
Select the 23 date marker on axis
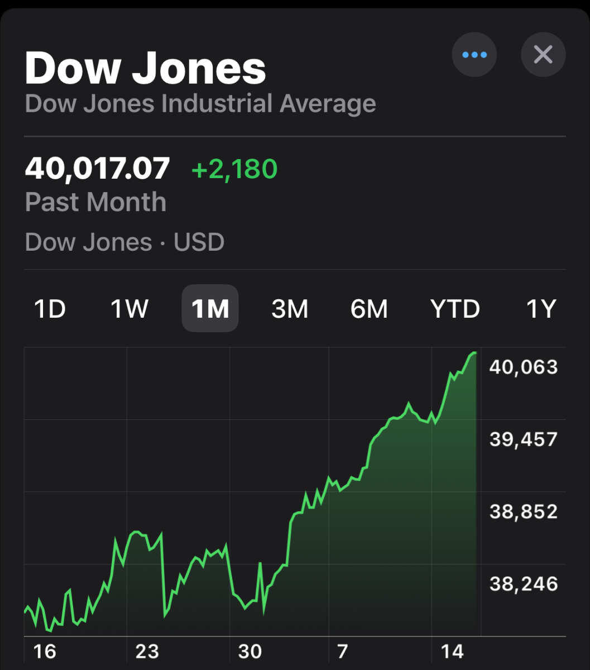(x=147, y=652)
